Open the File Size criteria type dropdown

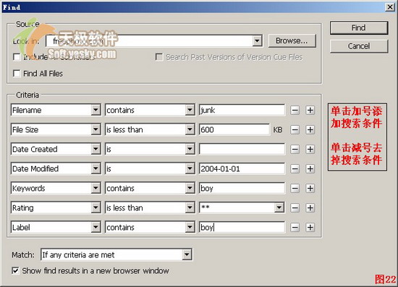pos(96,129)
